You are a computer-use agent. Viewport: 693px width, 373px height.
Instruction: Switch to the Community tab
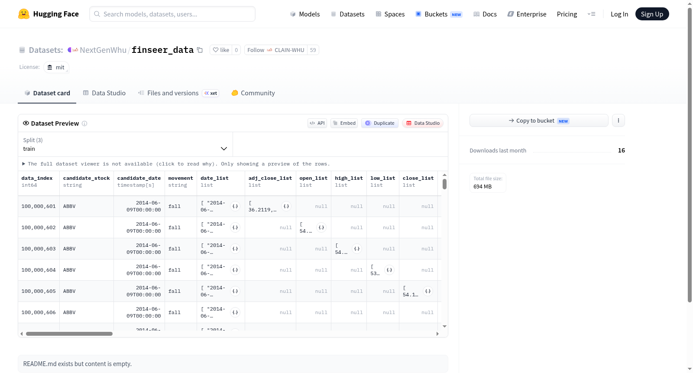253,93
